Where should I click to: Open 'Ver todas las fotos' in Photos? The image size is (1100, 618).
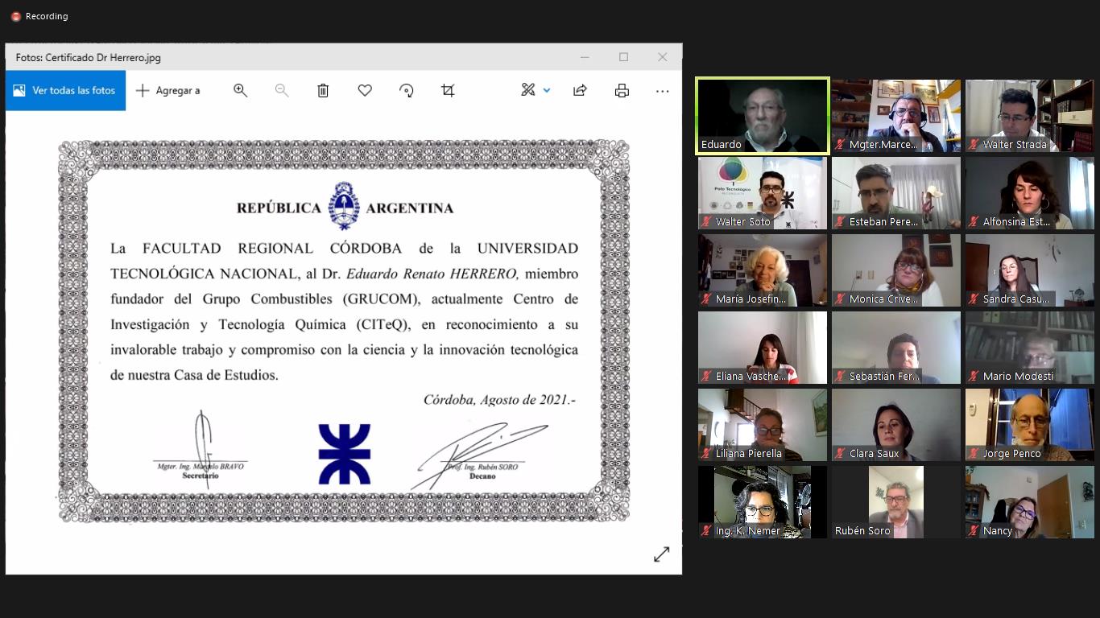[65, 91]
